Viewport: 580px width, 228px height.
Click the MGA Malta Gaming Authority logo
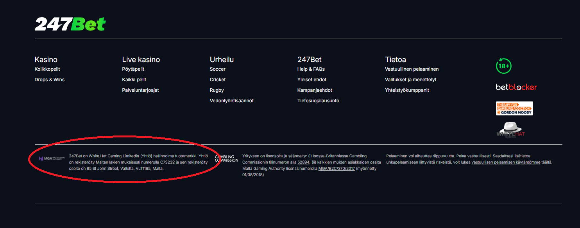click(x=51, y=159)
